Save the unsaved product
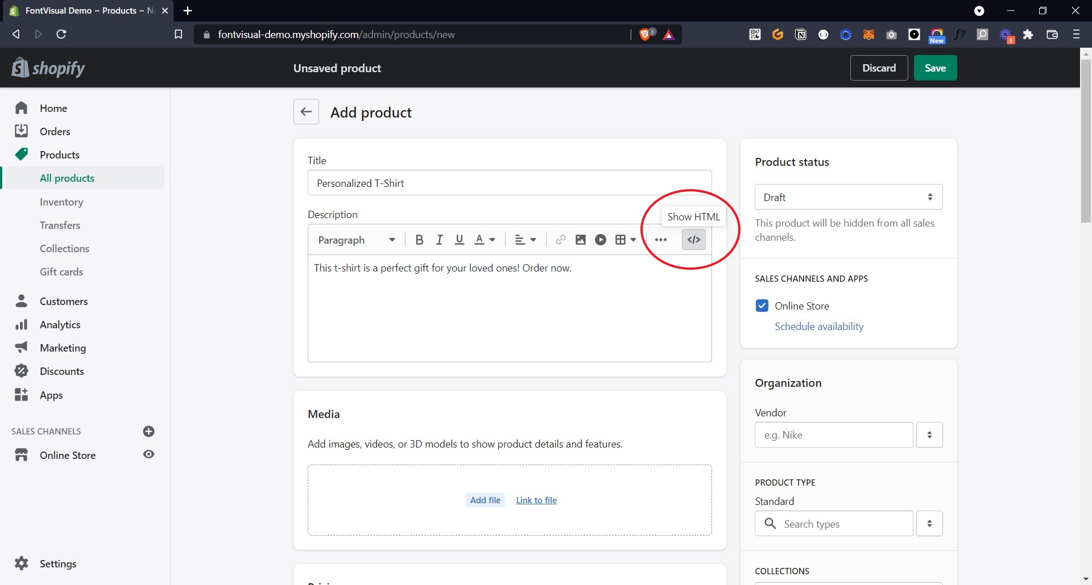This screenshot has height=585, width=1092. pyautogui.click(x=935, y=68)
